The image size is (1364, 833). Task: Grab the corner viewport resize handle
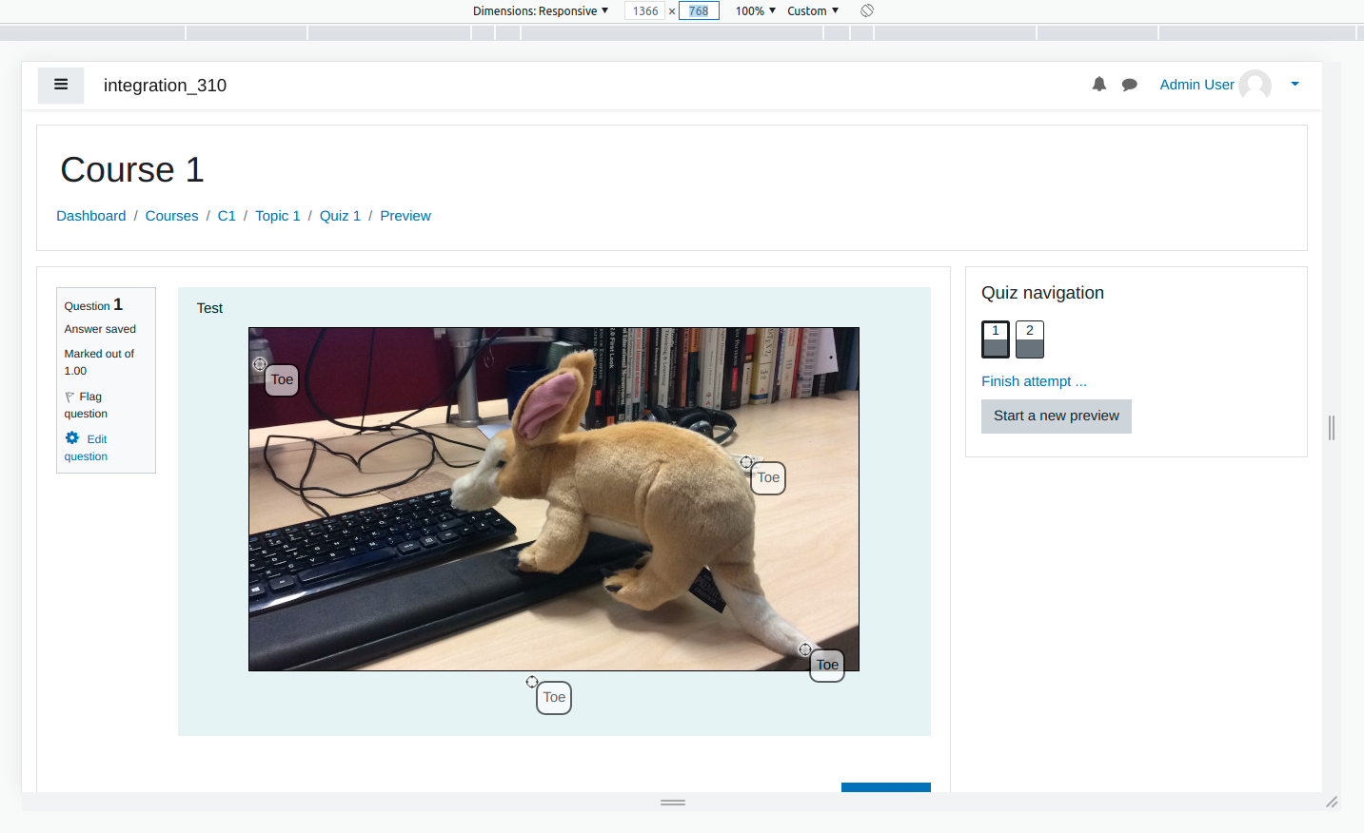click(x=1333, y=803)
